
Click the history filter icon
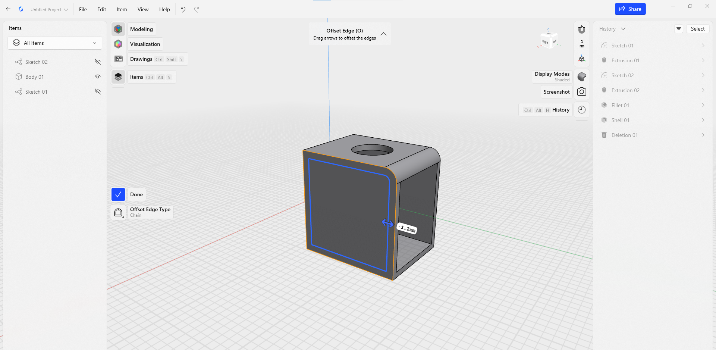coord(679,29)
